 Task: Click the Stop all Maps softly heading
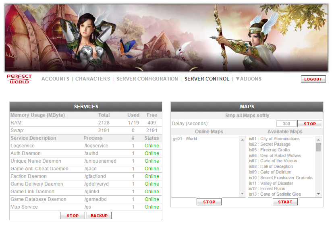point(247,116)
